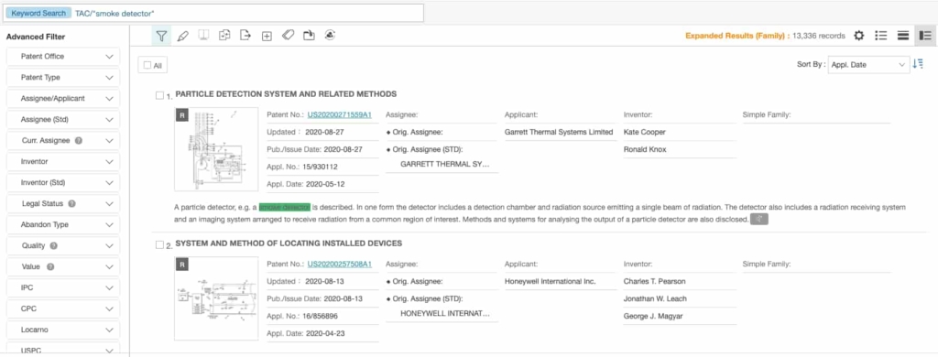The image size is (938, 357).
Task: Click inventor name Ronald Knox
Action: (x=644, y=149)
